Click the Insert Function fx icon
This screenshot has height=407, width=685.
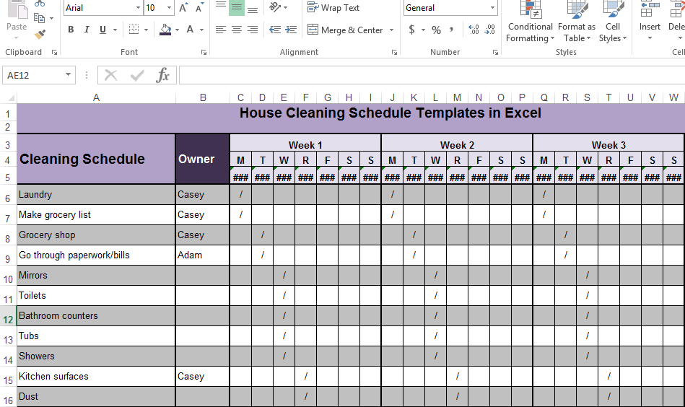[163, 75]
